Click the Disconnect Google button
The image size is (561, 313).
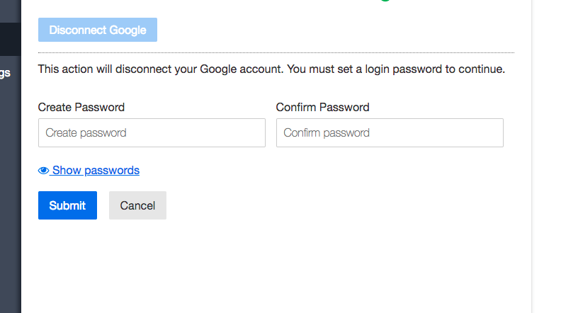click(x=98, y=30)
